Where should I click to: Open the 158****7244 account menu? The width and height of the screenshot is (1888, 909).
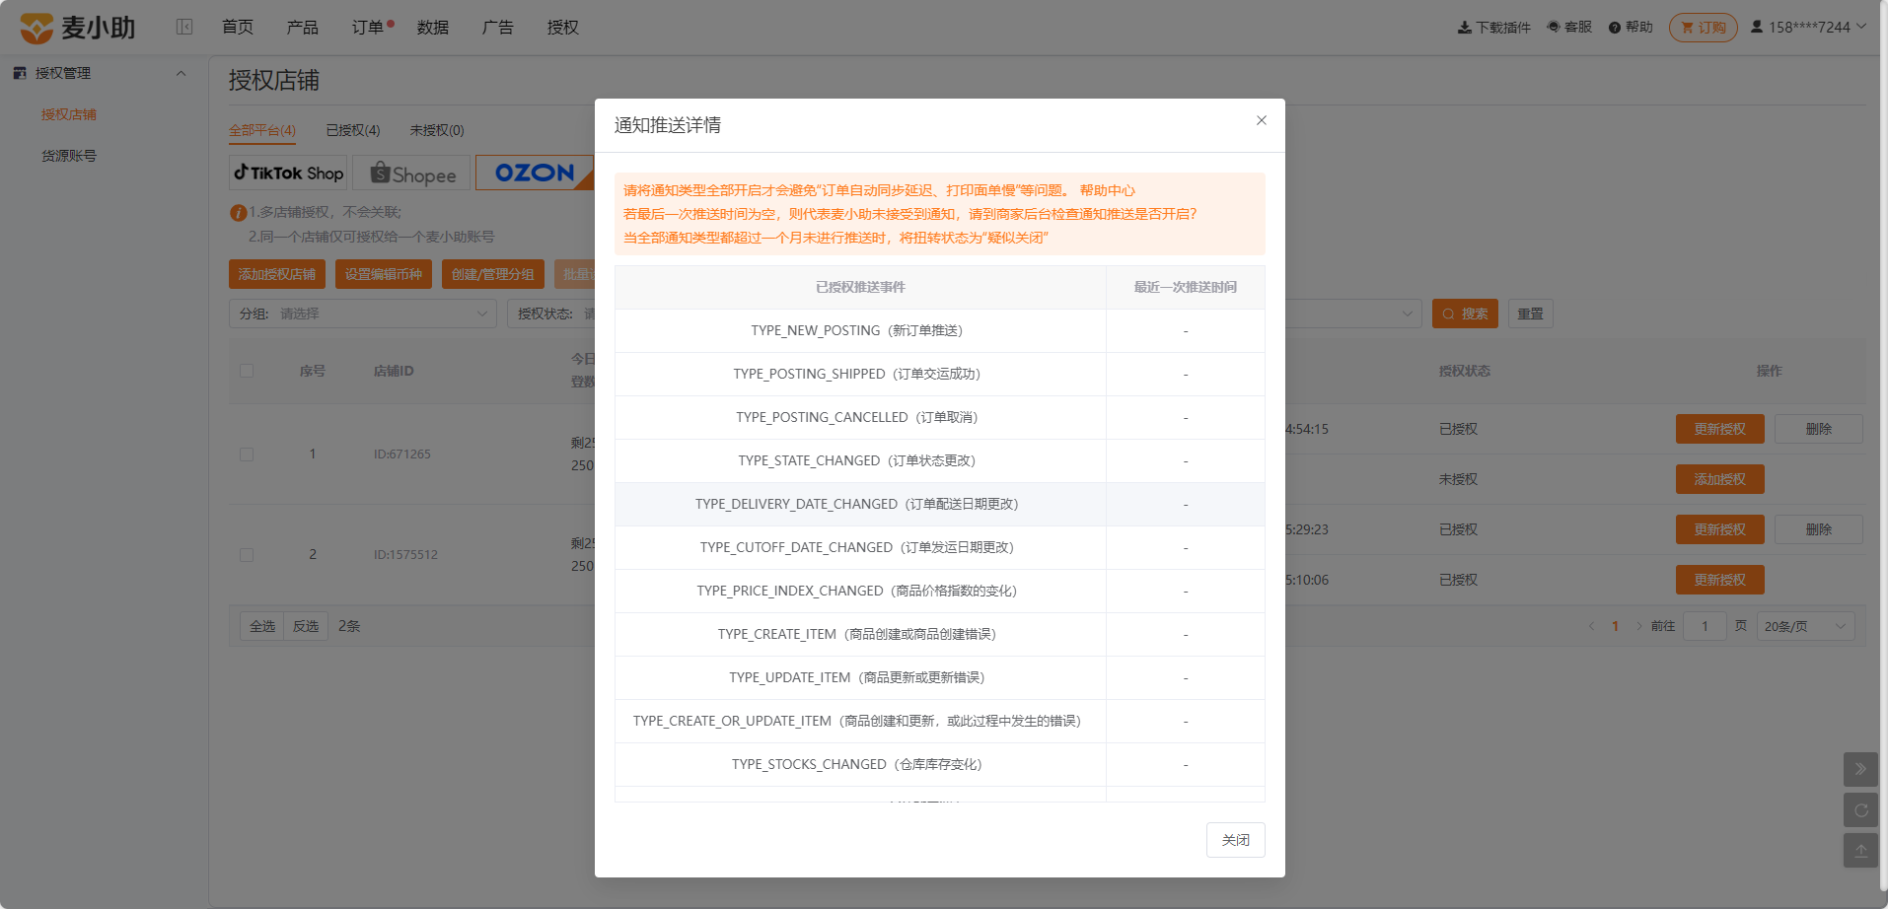click(1808, 27)
